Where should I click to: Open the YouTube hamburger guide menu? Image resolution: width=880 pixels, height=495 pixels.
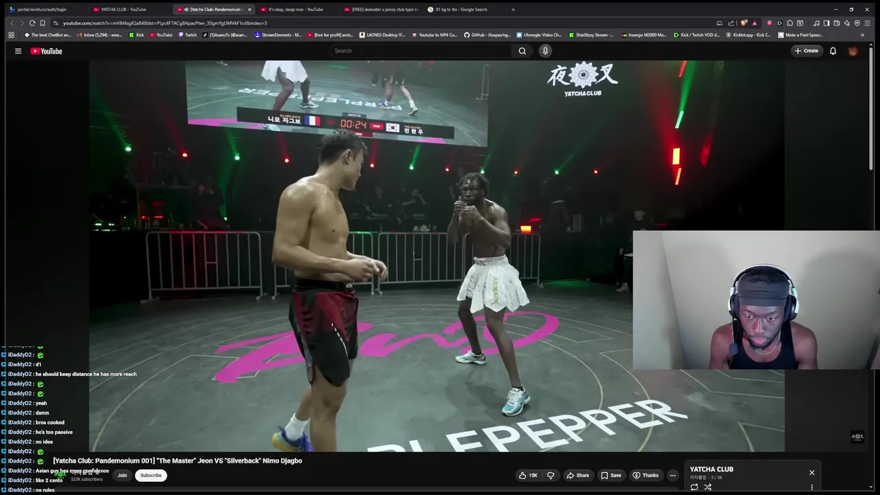[x=18, y=51]
